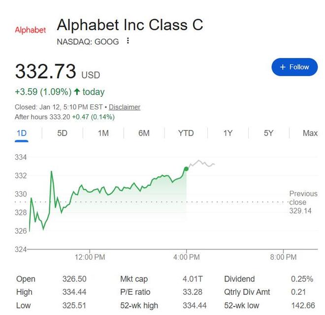Open the three-dot more options menu

point(128,41)
